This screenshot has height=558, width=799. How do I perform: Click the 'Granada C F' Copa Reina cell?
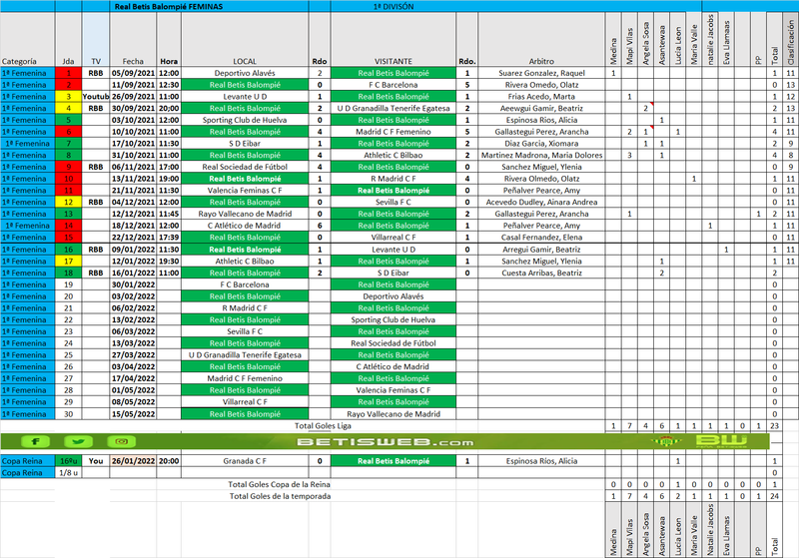pyautogui.click(x=245, y=461)
